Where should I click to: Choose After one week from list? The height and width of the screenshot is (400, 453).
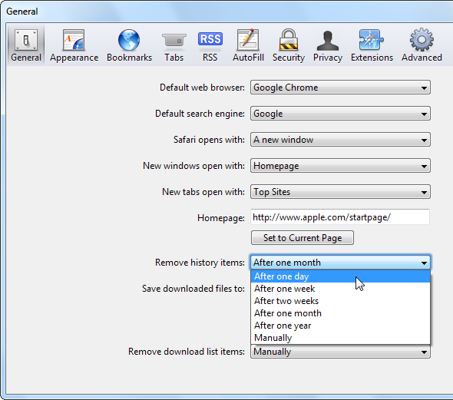coord(340,289)
